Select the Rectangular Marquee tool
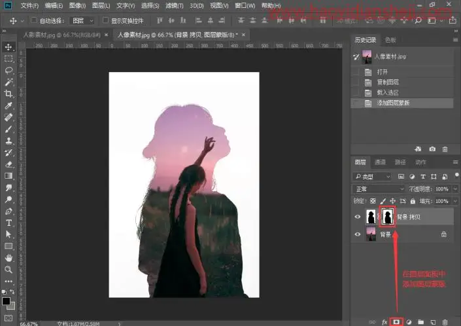The image size is (461, 326). point(9,58)
